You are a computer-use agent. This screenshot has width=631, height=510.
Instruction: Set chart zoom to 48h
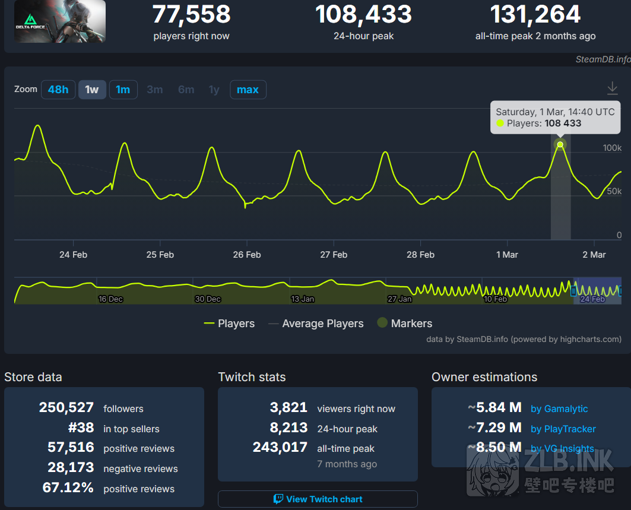point(58,90)
